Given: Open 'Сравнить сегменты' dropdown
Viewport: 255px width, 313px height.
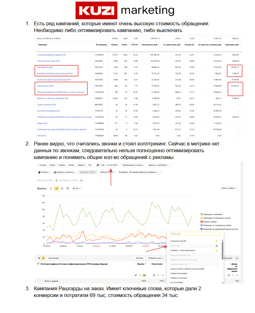Looking at the screenshot, I should [65, 172].
